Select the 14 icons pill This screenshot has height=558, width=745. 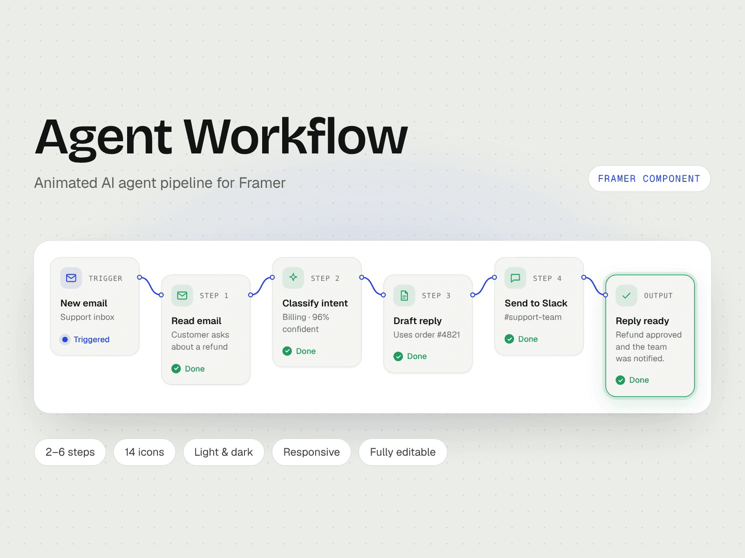click(144, 452)
